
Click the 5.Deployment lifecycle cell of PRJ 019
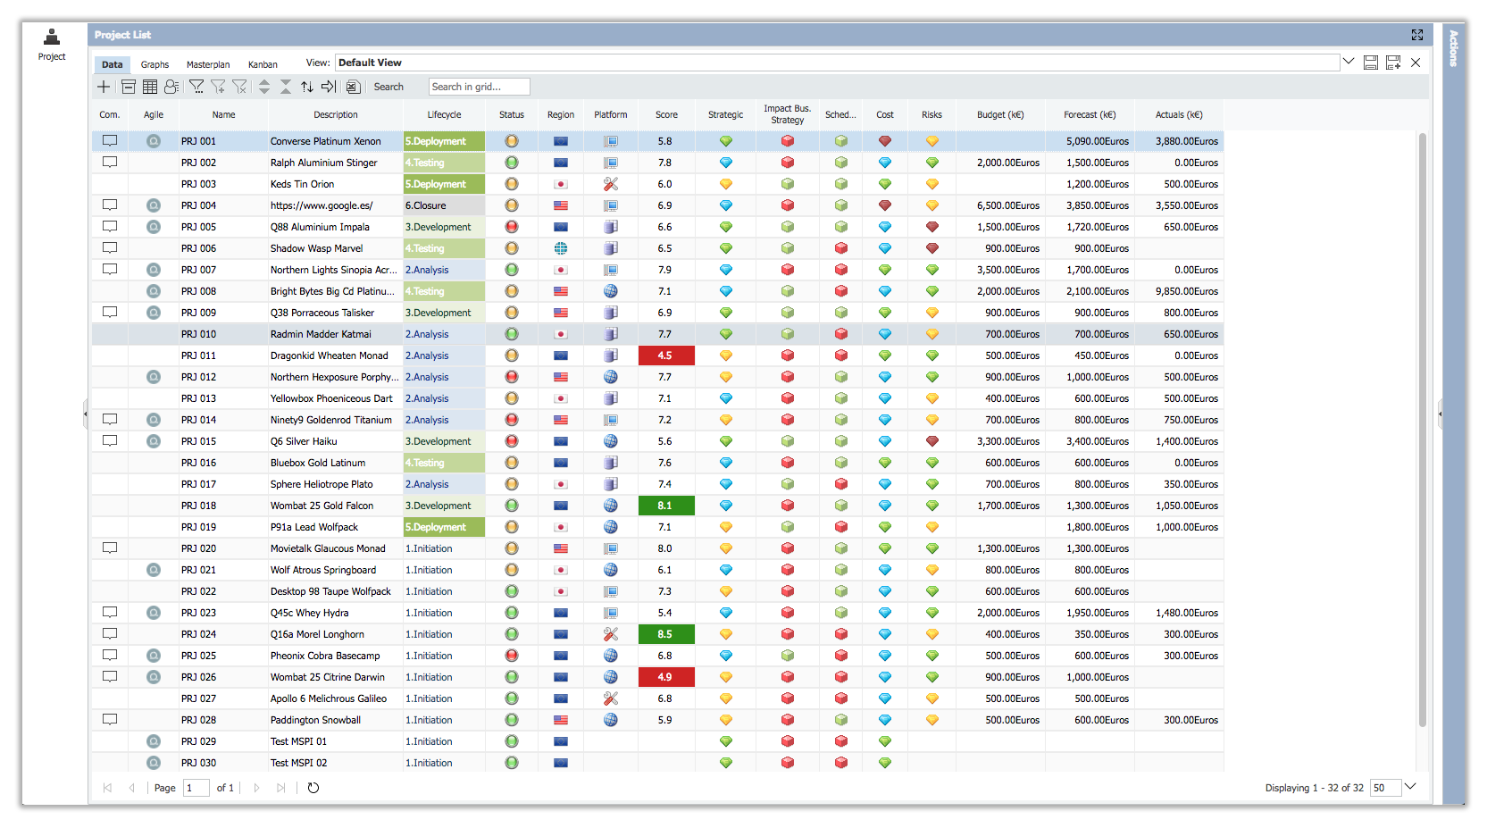pos(444,527)
